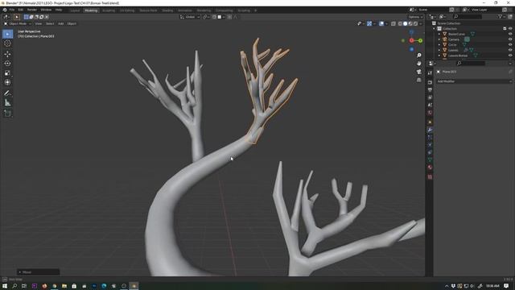The image size is (515, 290).
Task: Toggle Collection visibility eye icon
Action: [510, 29]
